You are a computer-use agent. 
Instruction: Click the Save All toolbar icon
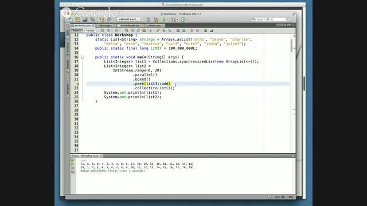[92, 19]
